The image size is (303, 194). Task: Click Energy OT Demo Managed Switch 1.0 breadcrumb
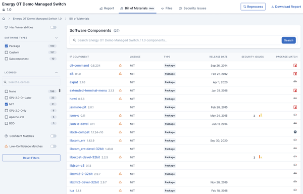pos(37,19)
